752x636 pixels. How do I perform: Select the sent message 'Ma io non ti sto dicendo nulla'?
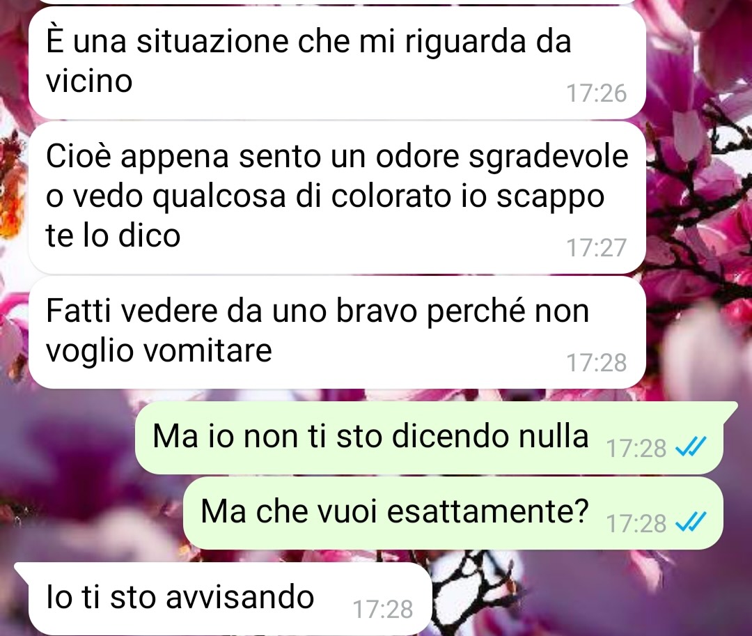click(x=430, y=437)
